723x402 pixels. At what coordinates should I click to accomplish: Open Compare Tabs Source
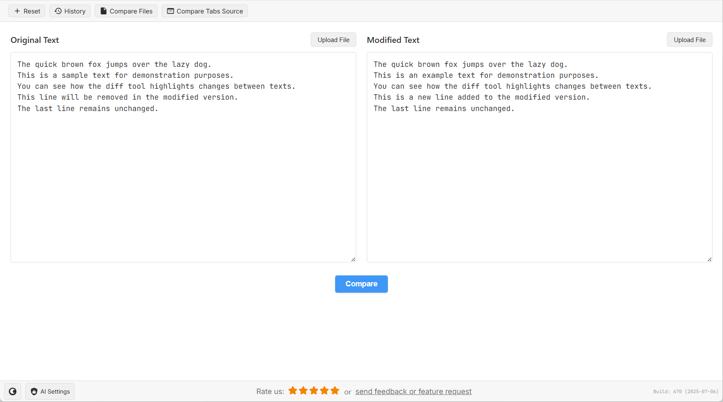click(x=205, y=11)
